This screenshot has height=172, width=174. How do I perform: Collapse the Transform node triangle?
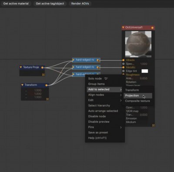pos(22,85)
